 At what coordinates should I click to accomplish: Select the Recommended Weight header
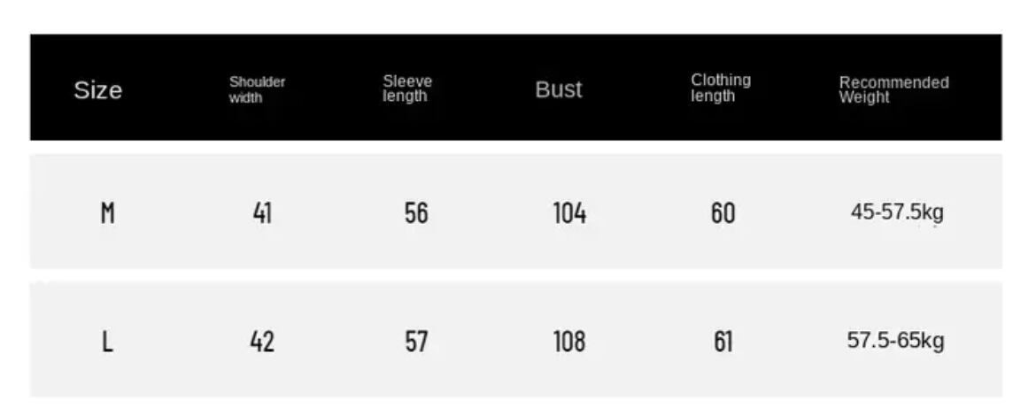tap(893, 89)
